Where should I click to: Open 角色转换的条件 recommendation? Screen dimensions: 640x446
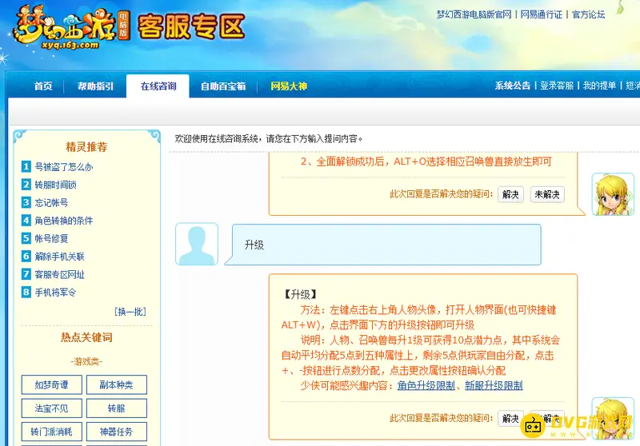(x=64, y=221)
